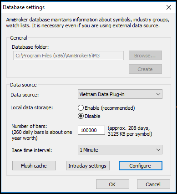The height and width of the screenshot is (194, 177).
Task: Click the Create button
Action: coord(145,69)
